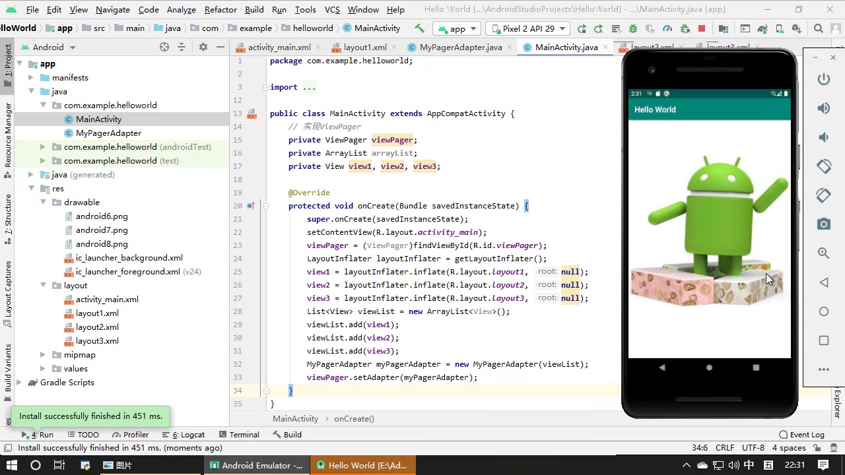Click the onCreate() breadcrumb
The width and height of the screenshot is (845, 475).
click(x=354, y=419)
